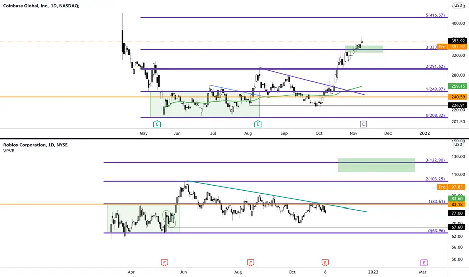
Task: Select the 0(208.32) Fibonacci level label
Action: click(435, 115)
